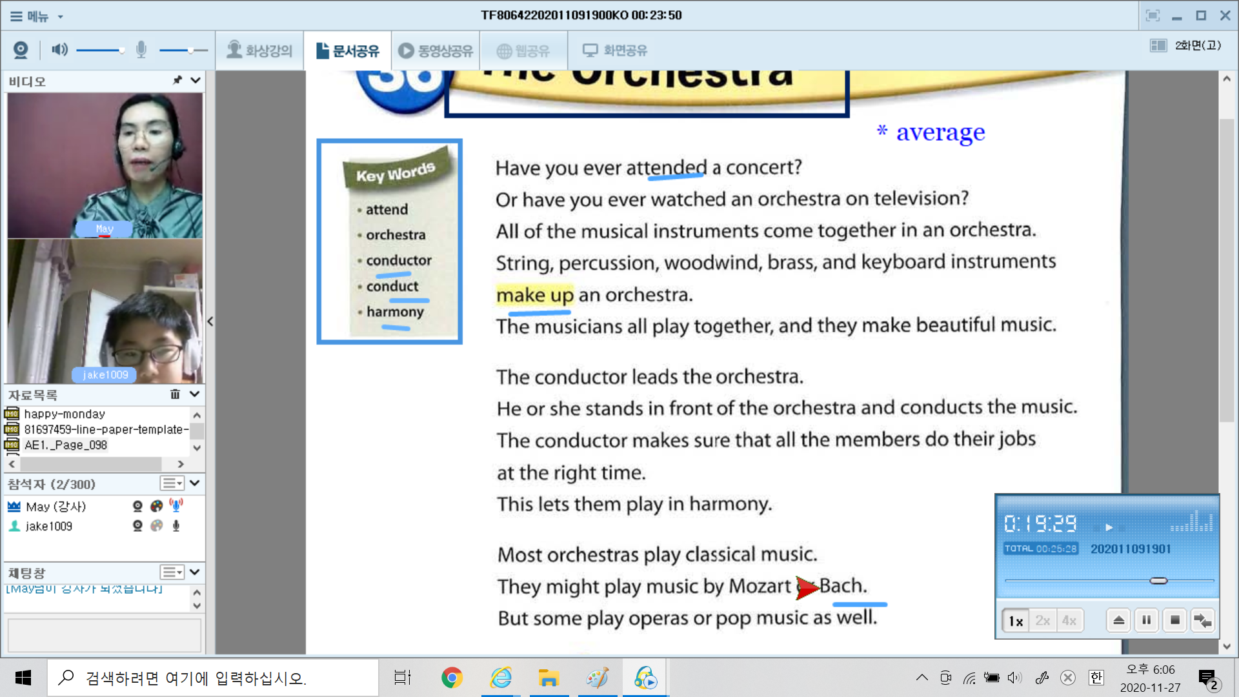Pause the recording playback

pos(1147,620)
